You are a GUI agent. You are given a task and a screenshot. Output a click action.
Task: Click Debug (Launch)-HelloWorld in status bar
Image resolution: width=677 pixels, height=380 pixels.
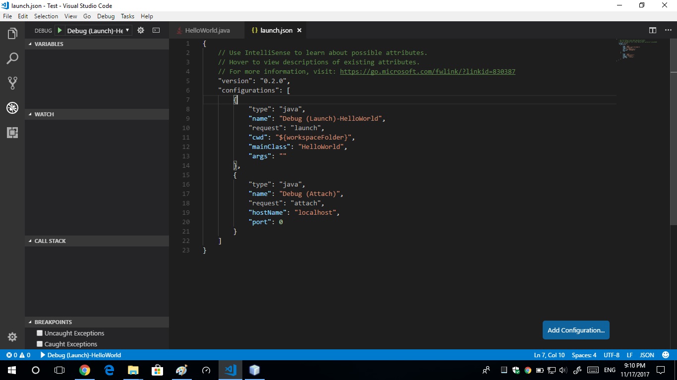[x=80, y=355]
